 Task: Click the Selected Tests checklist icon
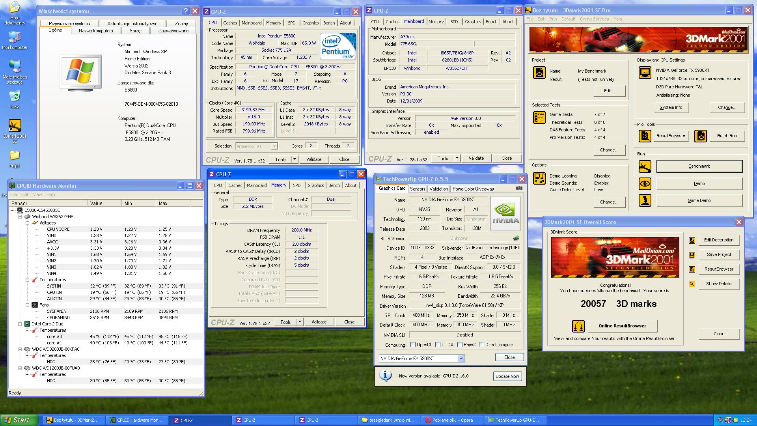pyautogui.click(x=539, y=118)
